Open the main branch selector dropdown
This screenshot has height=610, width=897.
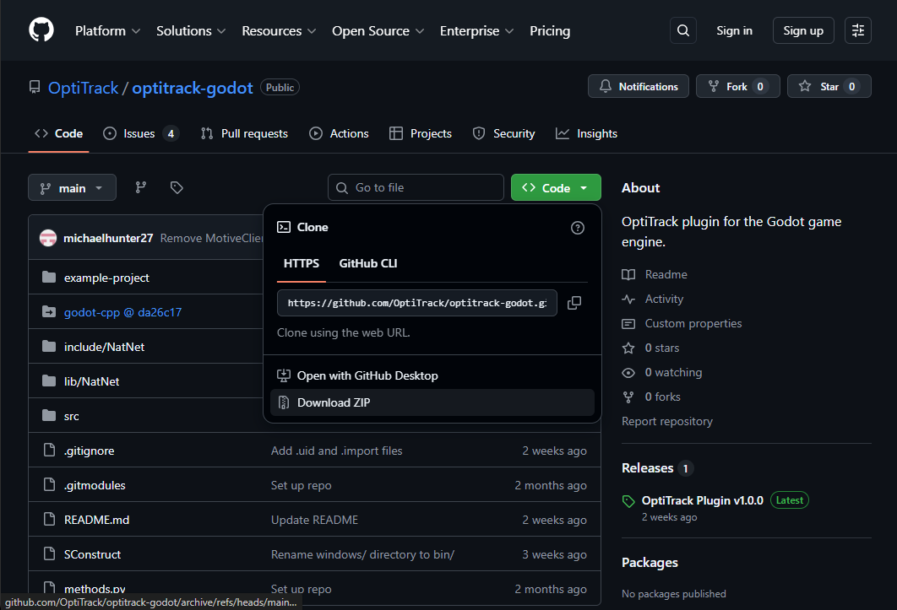click(x=72, y=187)
